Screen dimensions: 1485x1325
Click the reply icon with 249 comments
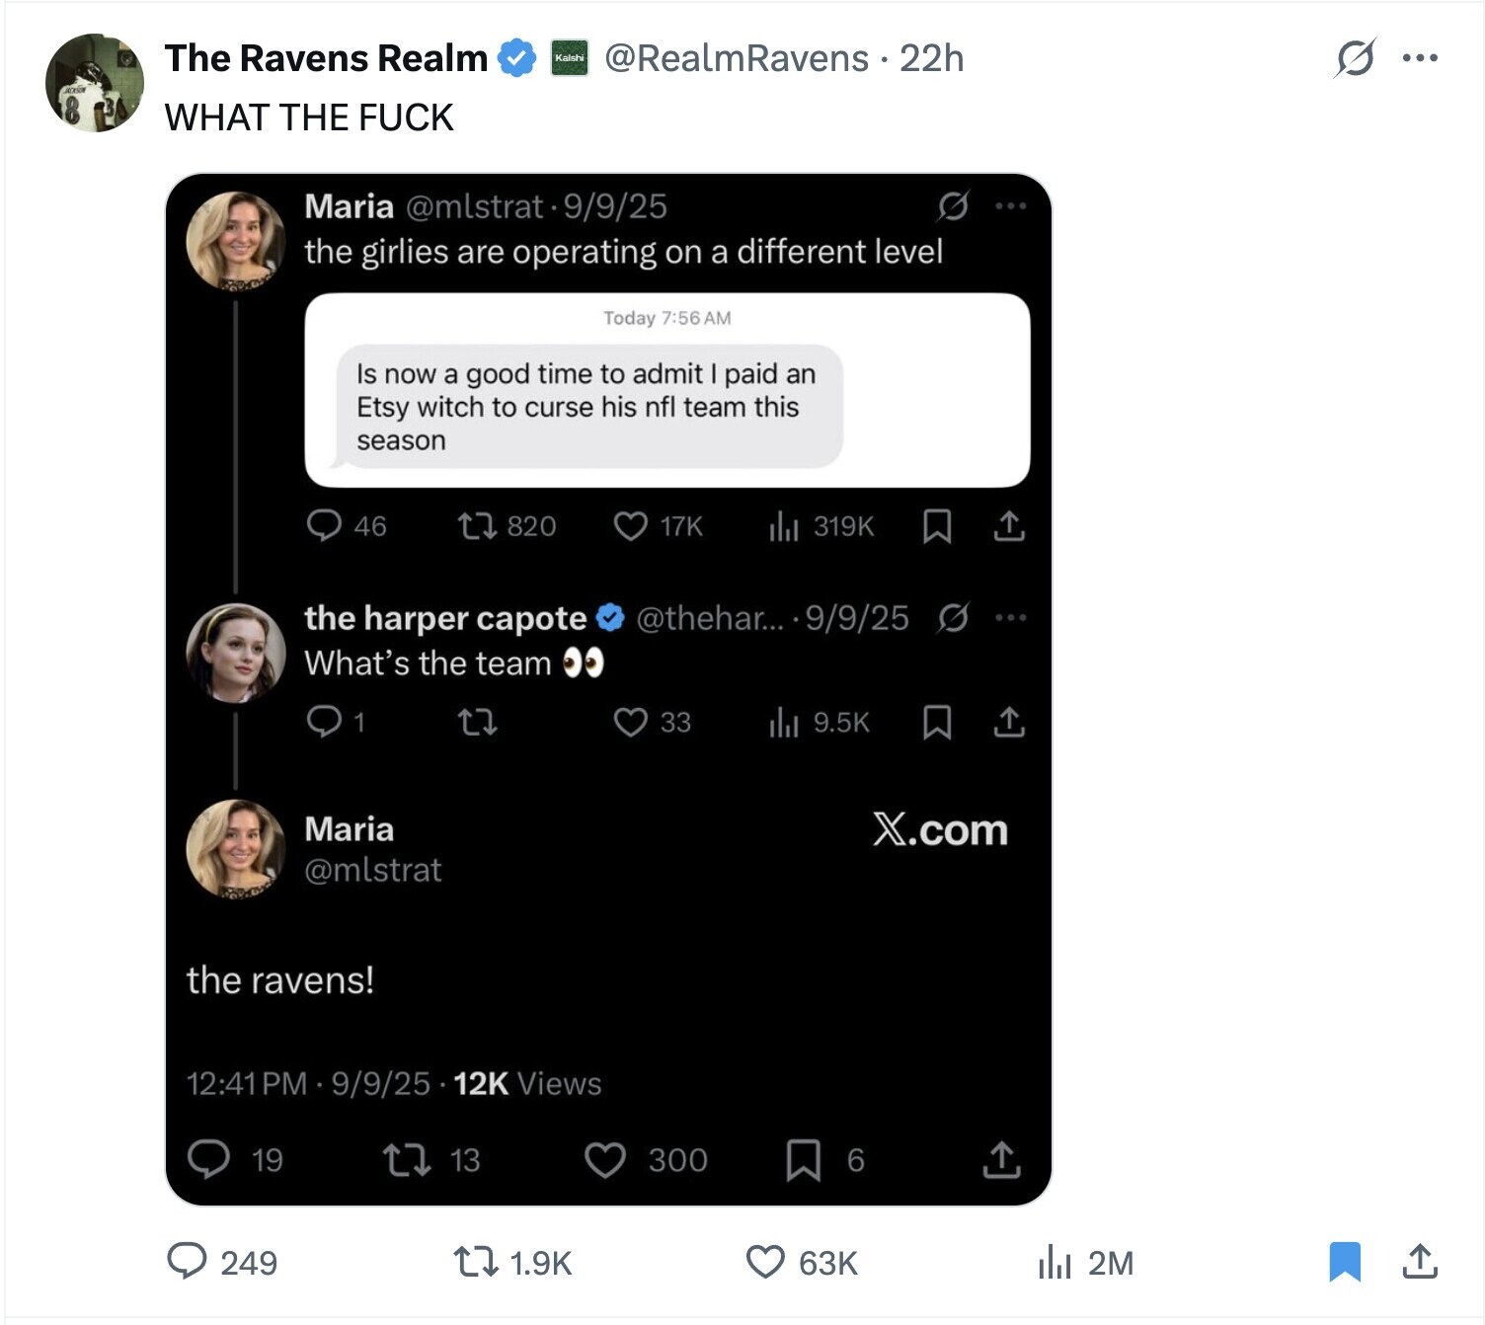point(187,1261)
